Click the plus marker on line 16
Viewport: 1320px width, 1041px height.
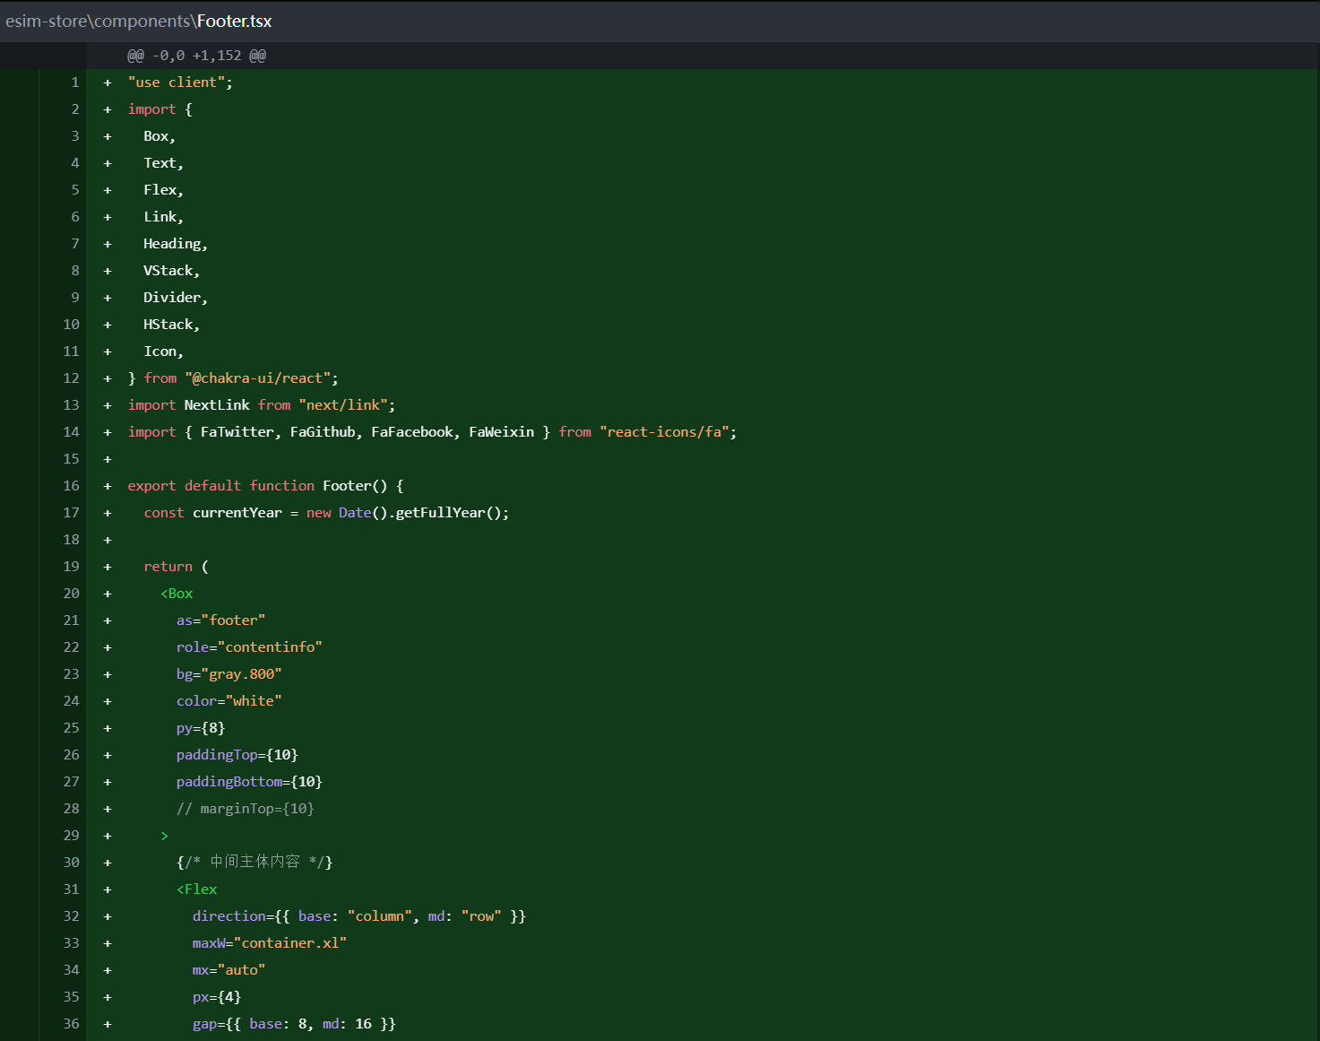point(108,486)
